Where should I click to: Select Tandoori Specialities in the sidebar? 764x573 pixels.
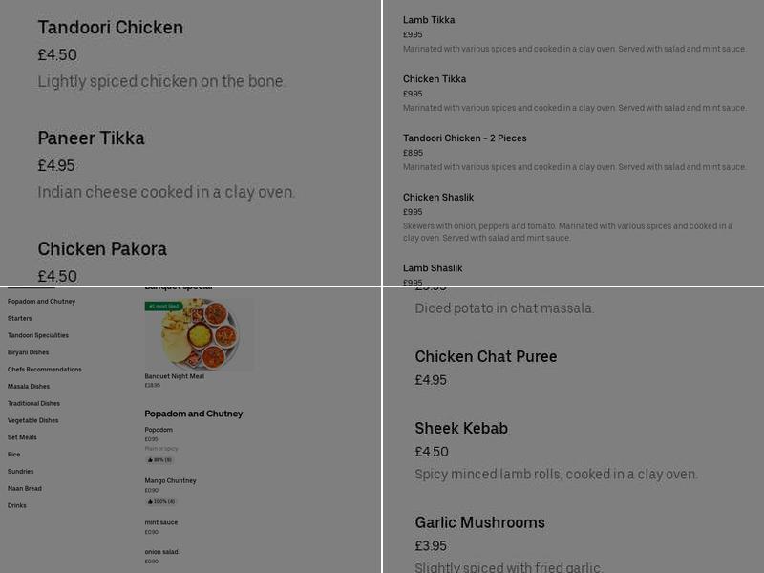click(x=37, y=335)
